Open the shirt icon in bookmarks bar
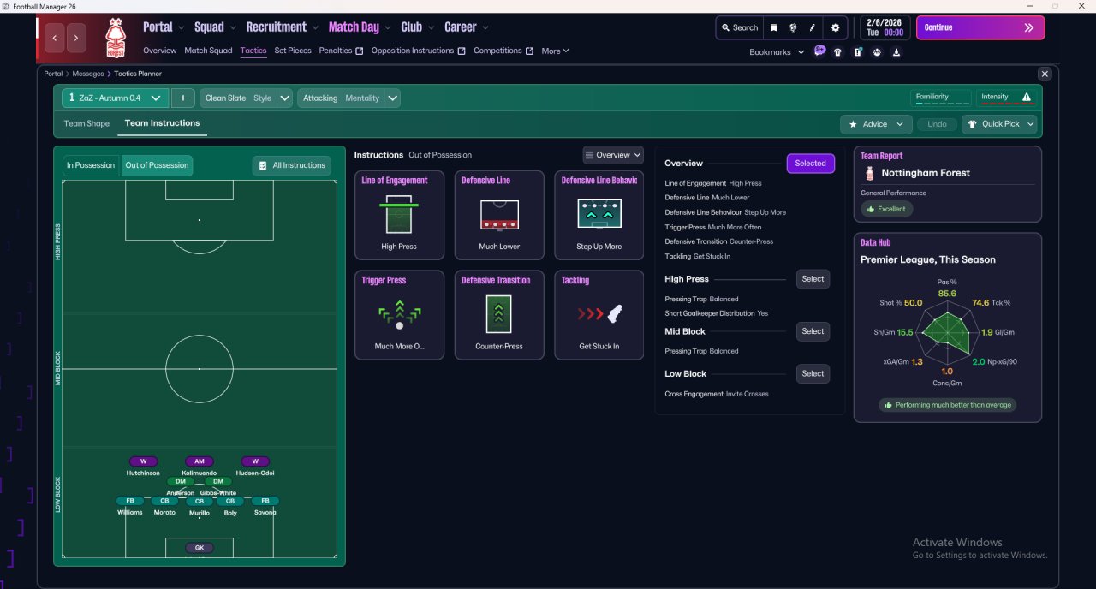Image resolution: width=1096 pixels, height=589 pixels. coord(837,52)
